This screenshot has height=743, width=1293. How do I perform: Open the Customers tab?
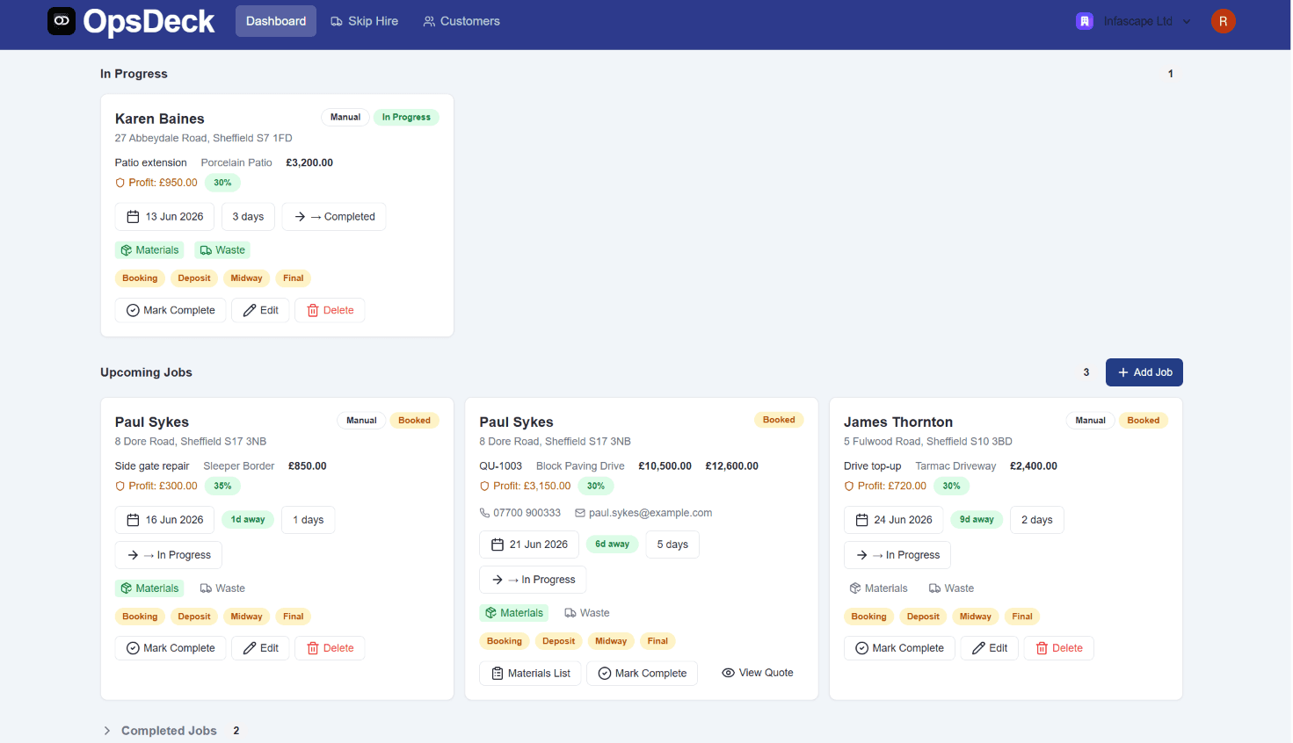point(461,21)
